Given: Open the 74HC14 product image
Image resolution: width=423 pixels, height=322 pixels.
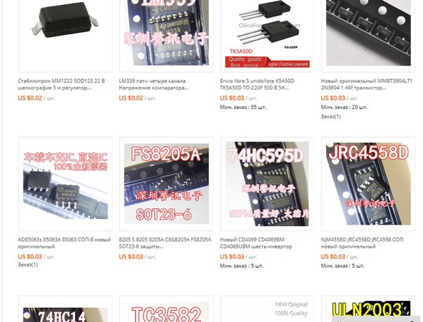Looking at the screenshot, I should tap(65, 309).
